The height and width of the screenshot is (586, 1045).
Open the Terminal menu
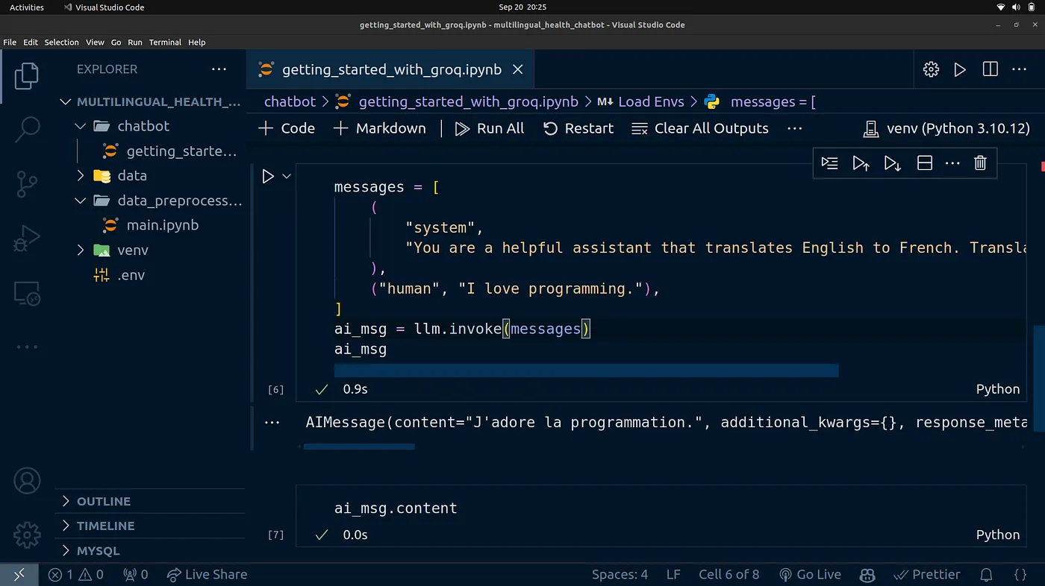coord(165,42)
